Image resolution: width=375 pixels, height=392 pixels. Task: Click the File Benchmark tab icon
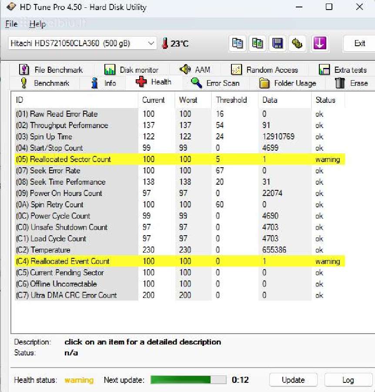(x=24, y=70)
